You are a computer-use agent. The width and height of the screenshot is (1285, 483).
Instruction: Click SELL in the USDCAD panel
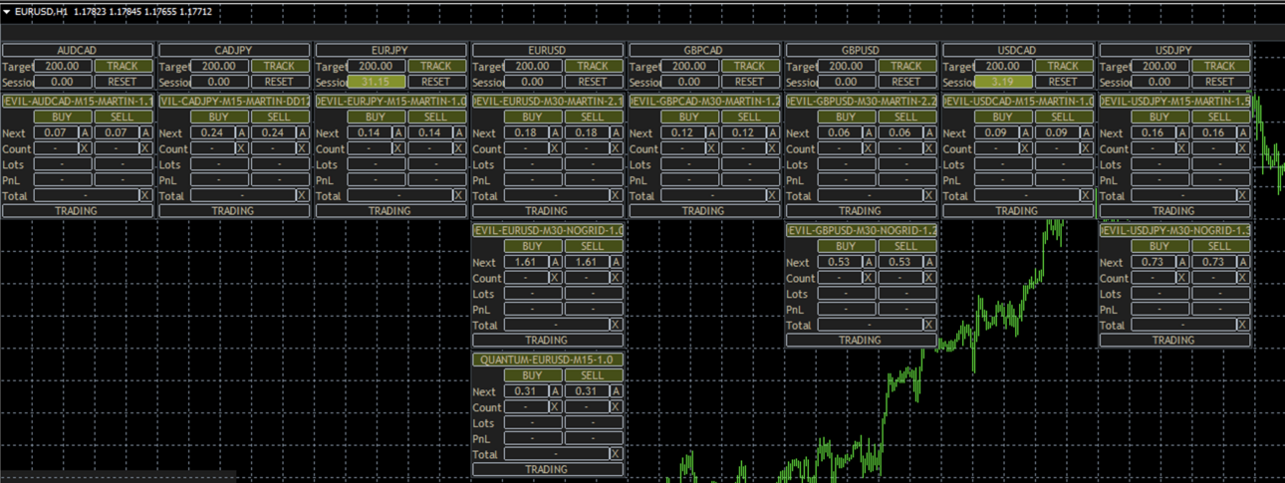click(1064, 117)
